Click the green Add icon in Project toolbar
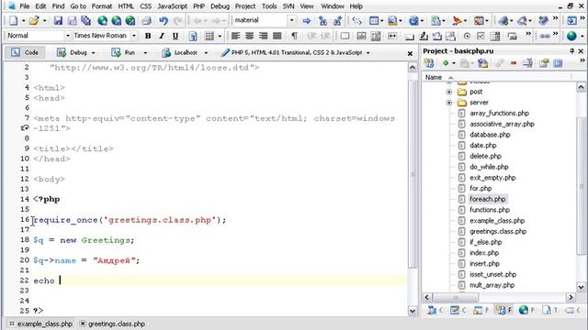Image resolution: width=588 pixels, height=330 pixels. coord(446,63)
